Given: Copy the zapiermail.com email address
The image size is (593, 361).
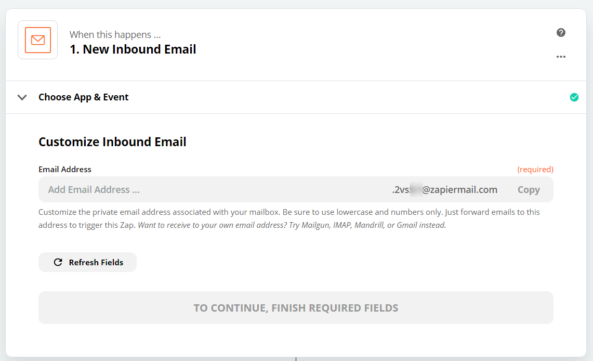Looking at the screenshot, I should tap(529, 189).
